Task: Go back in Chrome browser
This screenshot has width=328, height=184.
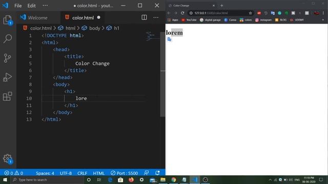Action: coord(169,13)
